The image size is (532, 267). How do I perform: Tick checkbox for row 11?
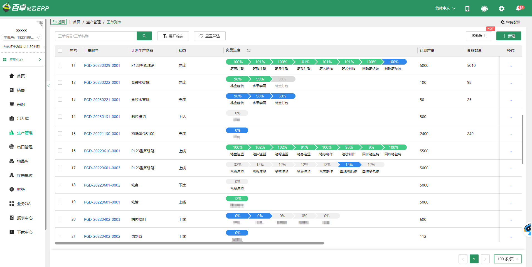coord(60,65)
